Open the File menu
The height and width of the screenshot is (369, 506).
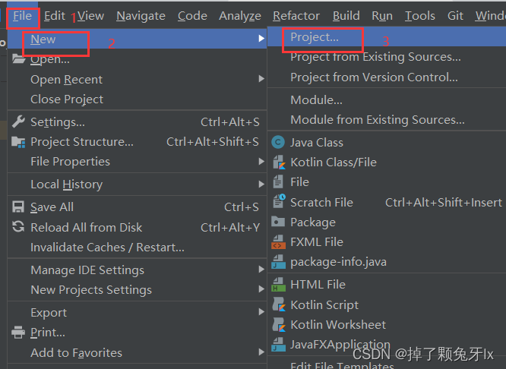pos(22,16)
